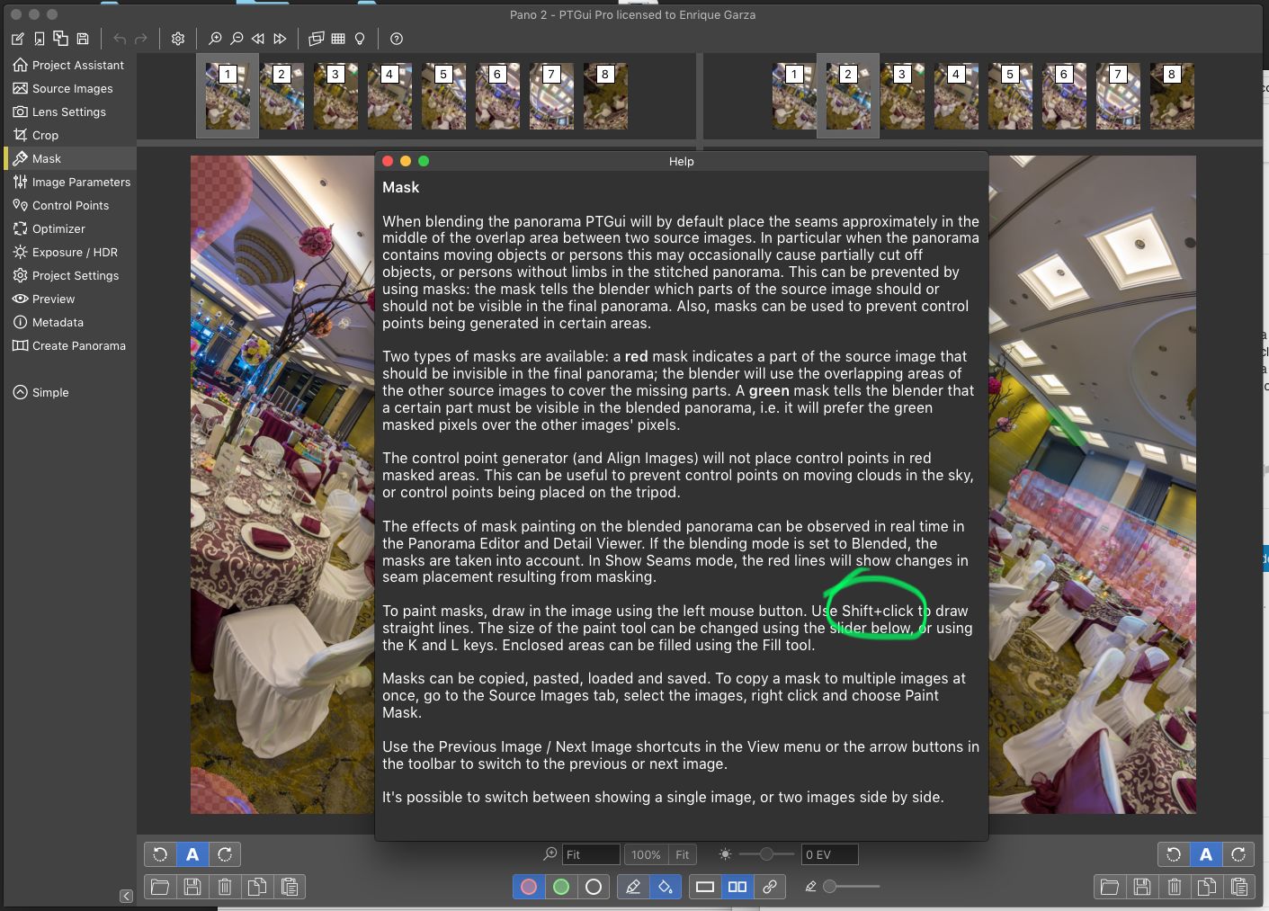Open the zoom level Fit combo box

pos(590,854)
